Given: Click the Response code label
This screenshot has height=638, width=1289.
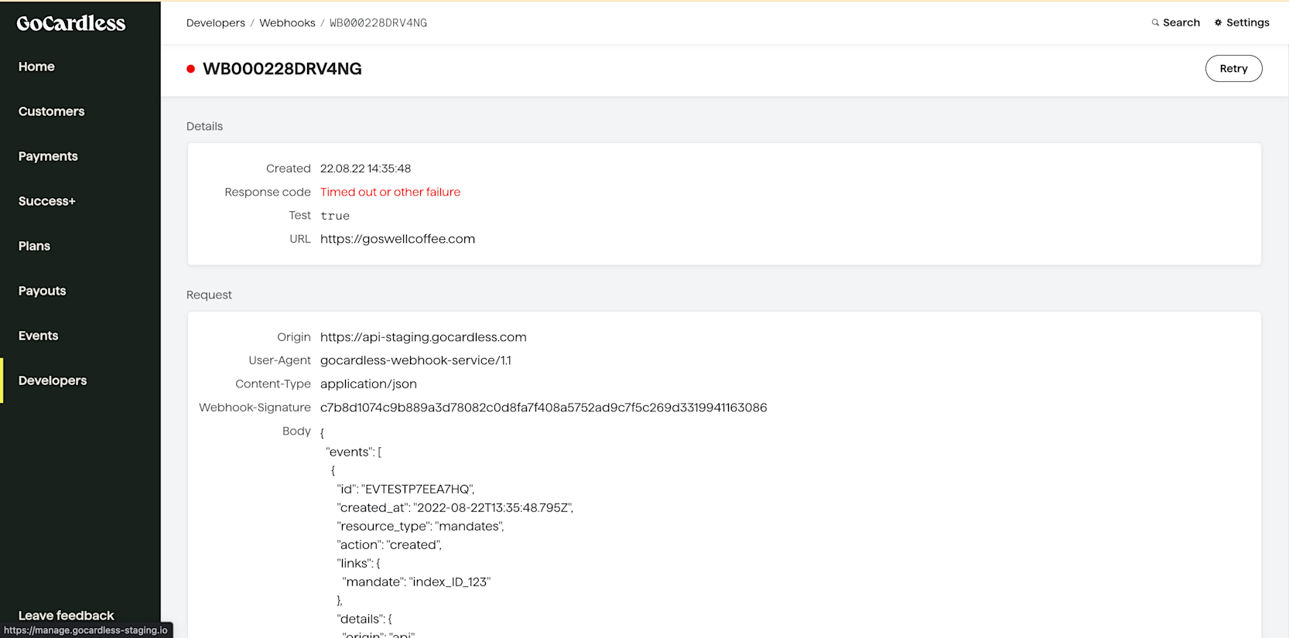Looking at the screenshot, I should click(268, 192).
